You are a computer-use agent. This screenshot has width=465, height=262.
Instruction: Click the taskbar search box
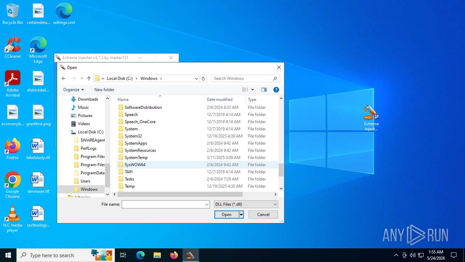coord(65,255)
